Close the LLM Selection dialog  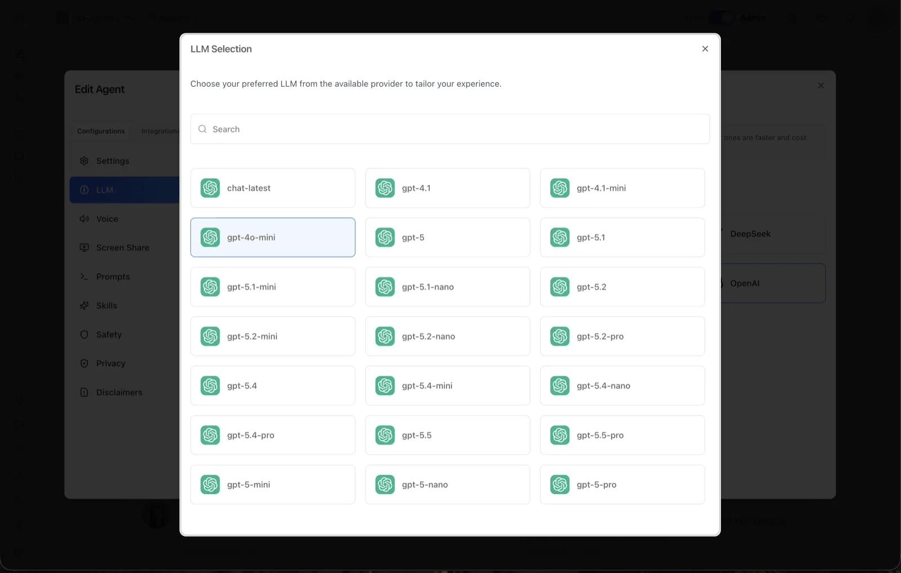pos(705,49)
